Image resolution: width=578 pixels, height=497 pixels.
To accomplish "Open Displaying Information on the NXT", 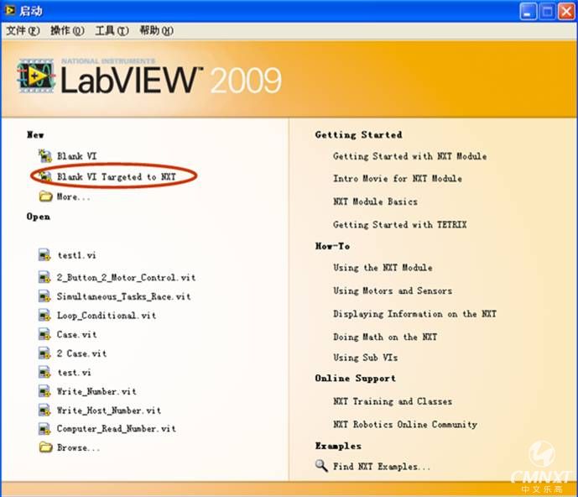I will pyautogui.click(x=414, y=314).
